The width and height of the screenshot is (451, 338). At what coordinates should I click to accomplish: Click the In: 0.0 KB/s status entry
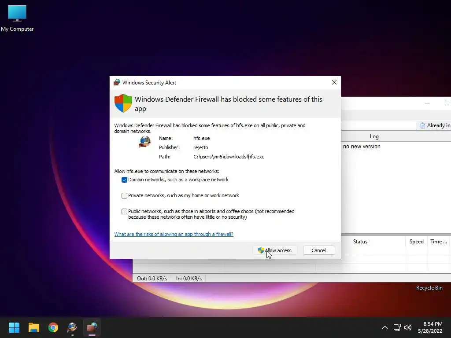pos(189,279)
